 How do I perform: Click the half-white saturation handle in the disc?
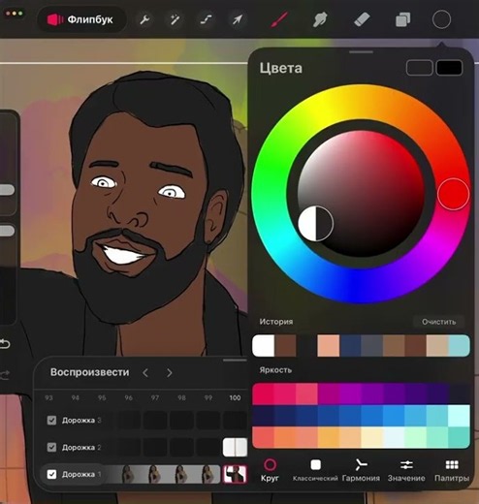(316, 224)
